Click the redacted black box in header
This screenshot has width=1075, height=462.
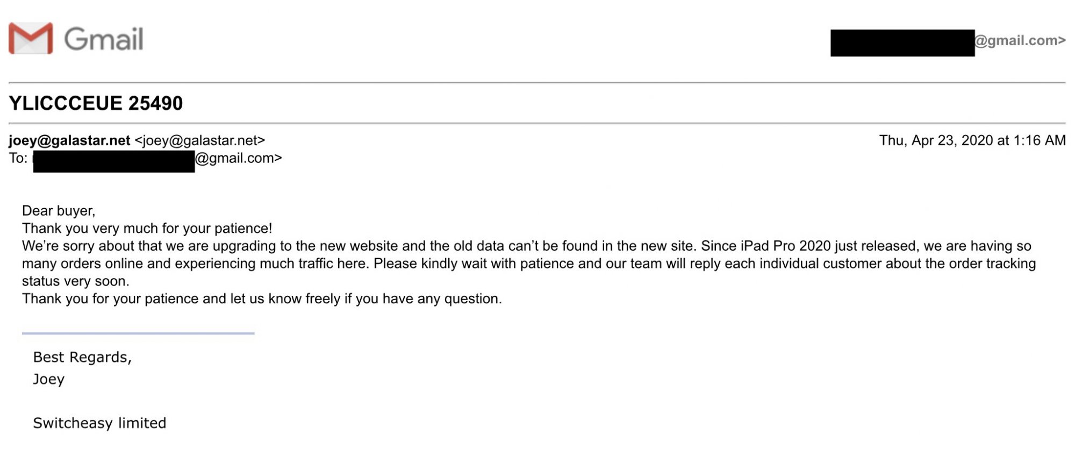click(x=902, y=43)
